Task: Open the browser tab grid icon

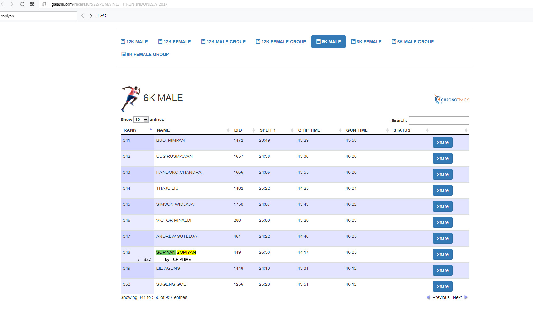Action: [32, 4]
